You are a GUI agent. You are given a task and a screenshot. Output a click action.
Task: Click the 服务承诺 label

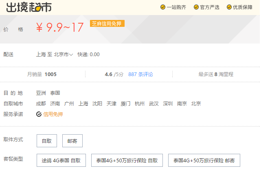(13, 114)
